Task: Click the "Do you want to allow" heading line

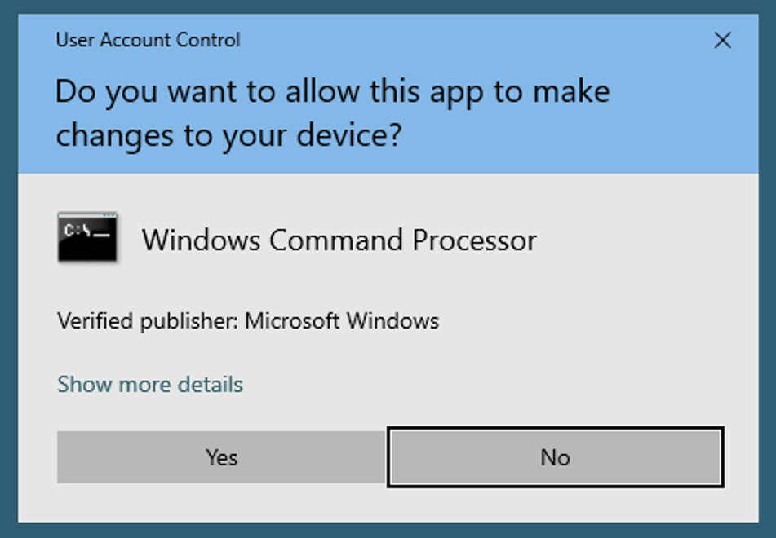Action: coord(332,91)
